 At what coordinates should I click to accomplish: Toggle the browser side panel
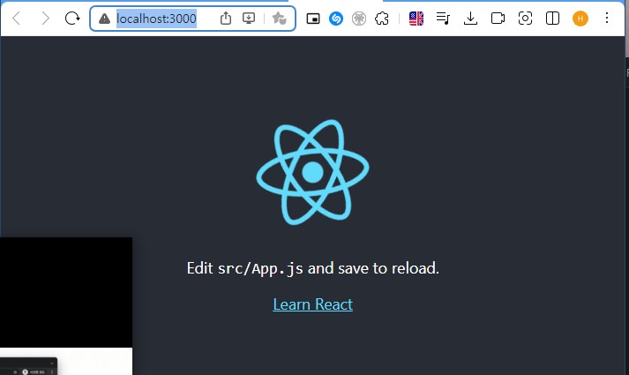click(552, 19)
